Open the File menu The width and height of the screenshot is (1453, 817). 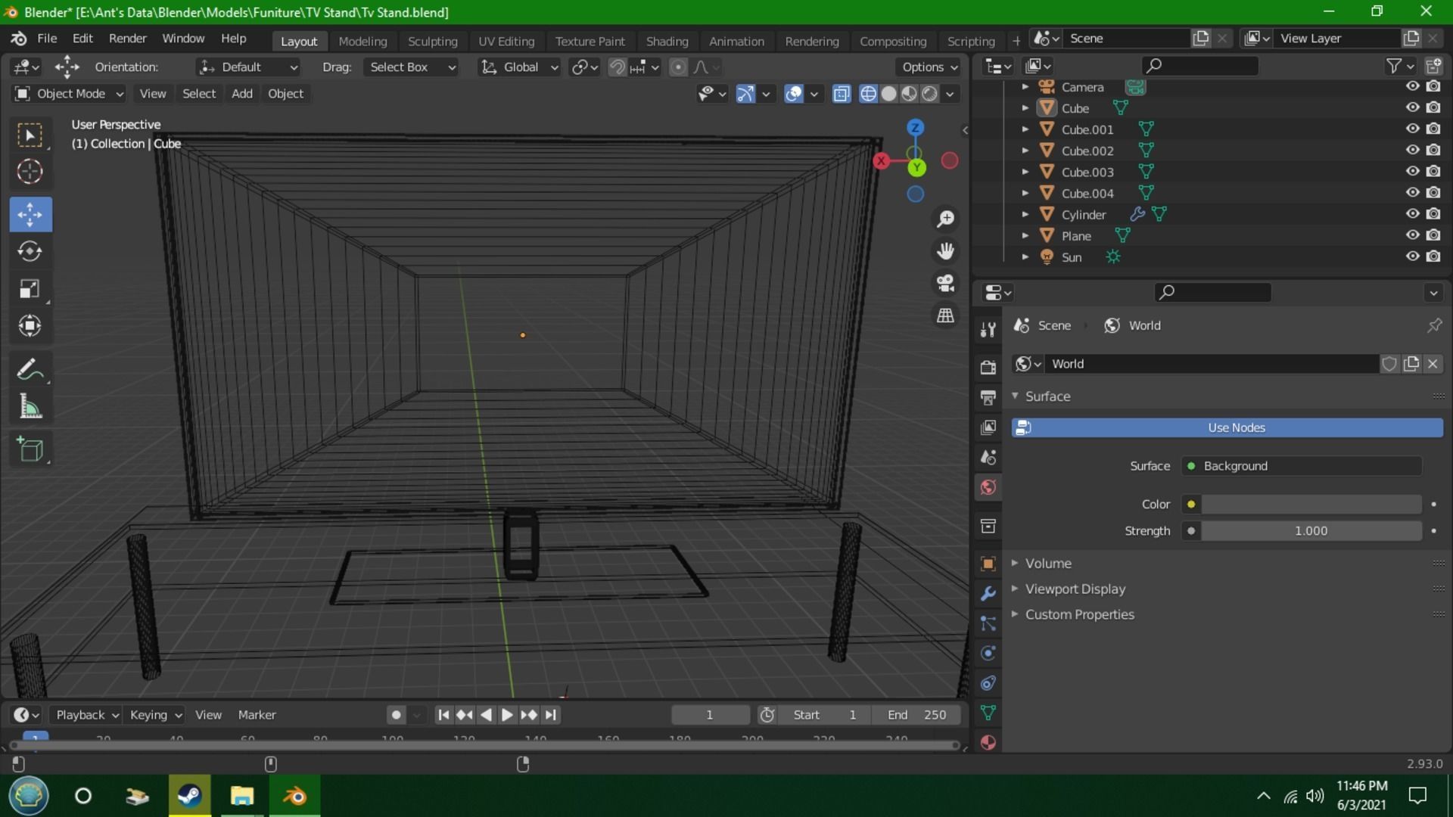pyautogui.click(x=47, y=39)
